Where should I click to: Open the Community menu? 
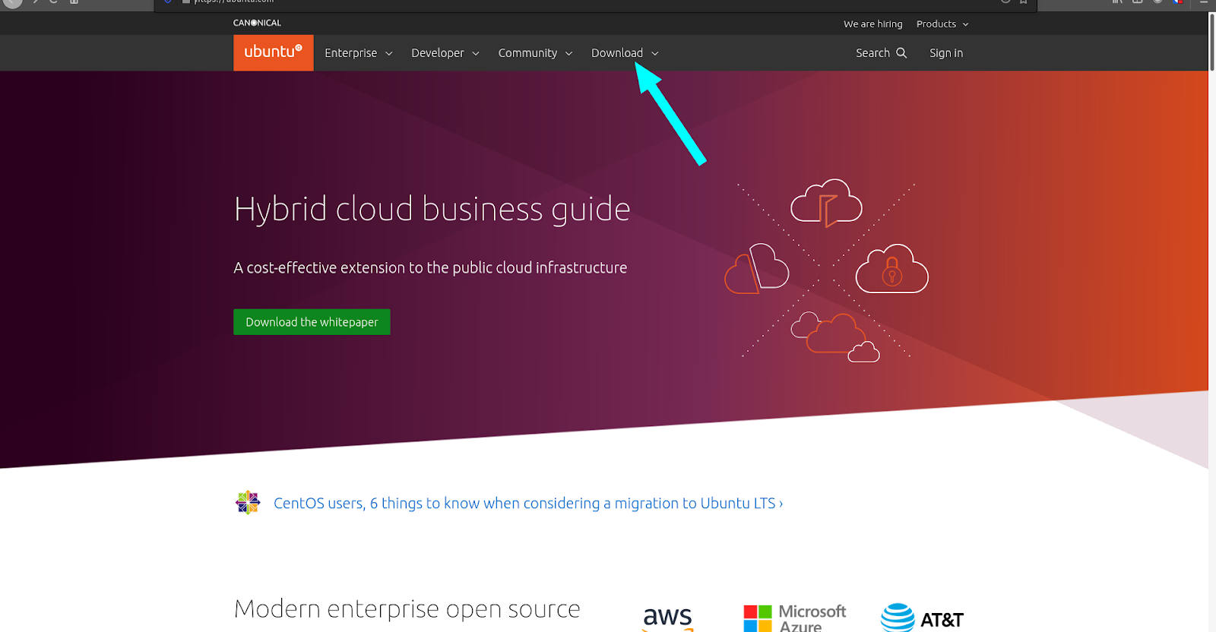tap(535, 53)
